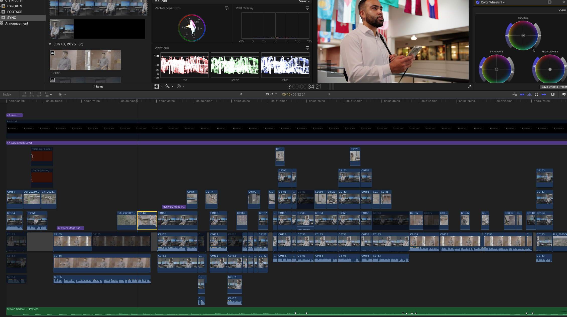This screenshot has width=567, height=317.
Task: Apply a shape mask on Color Wheels 1
Action: pyautogui.click(x=550, y=2)
